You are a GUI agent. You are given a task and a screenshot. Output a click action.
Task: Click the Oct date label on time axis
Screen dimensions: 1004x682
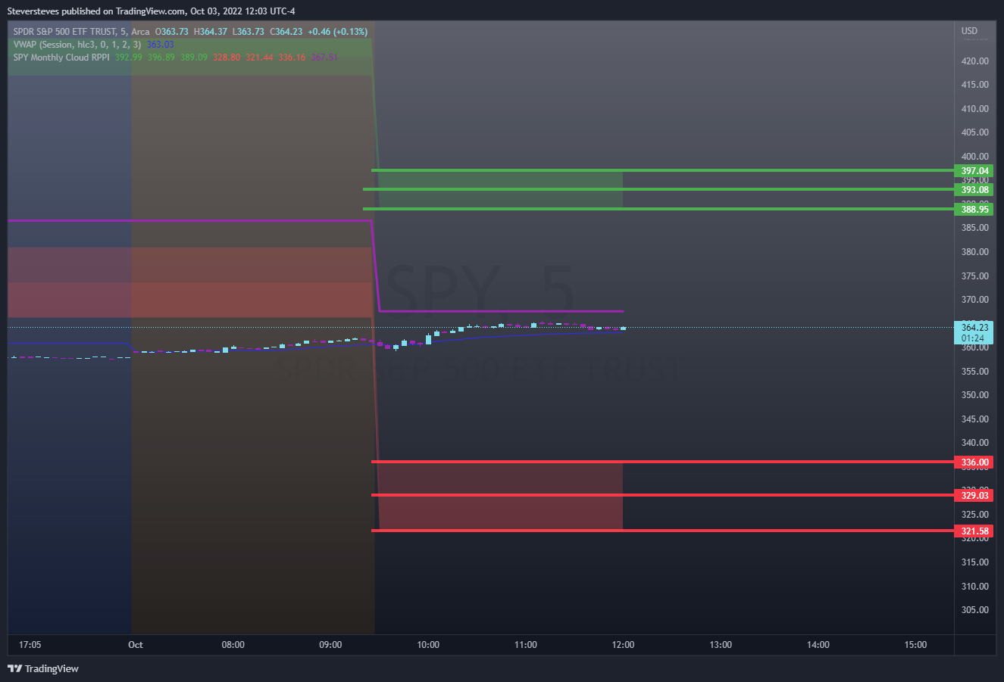136,645
